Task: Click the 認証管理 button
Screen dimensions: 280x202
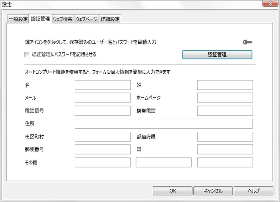Action: [x=217, y=55]
